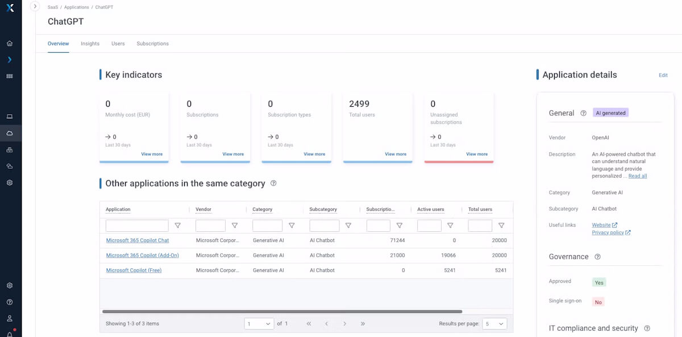682x337 pixels.
Task: Sort by the Vendor column header
Action: (203, 209)
